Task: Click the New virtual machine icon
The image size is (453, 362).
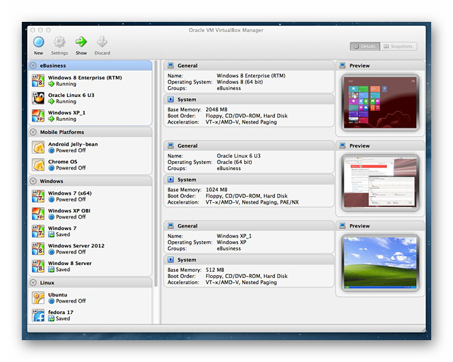Action: [x=38, y=42]
